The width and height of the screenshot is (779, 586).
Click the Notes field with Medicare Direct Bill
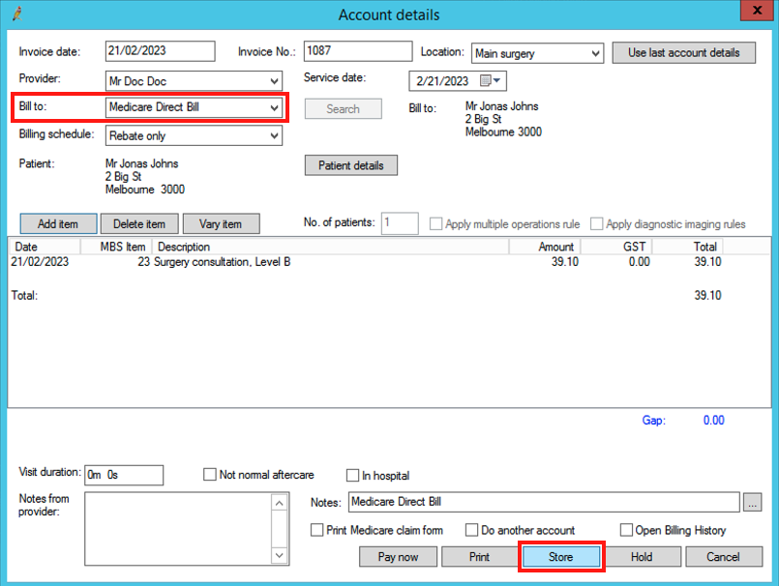pos(544,502)
